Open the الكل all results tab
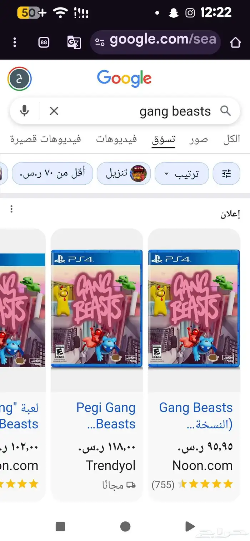The height and width of the screenshot is (541, 250). (231, 139)
